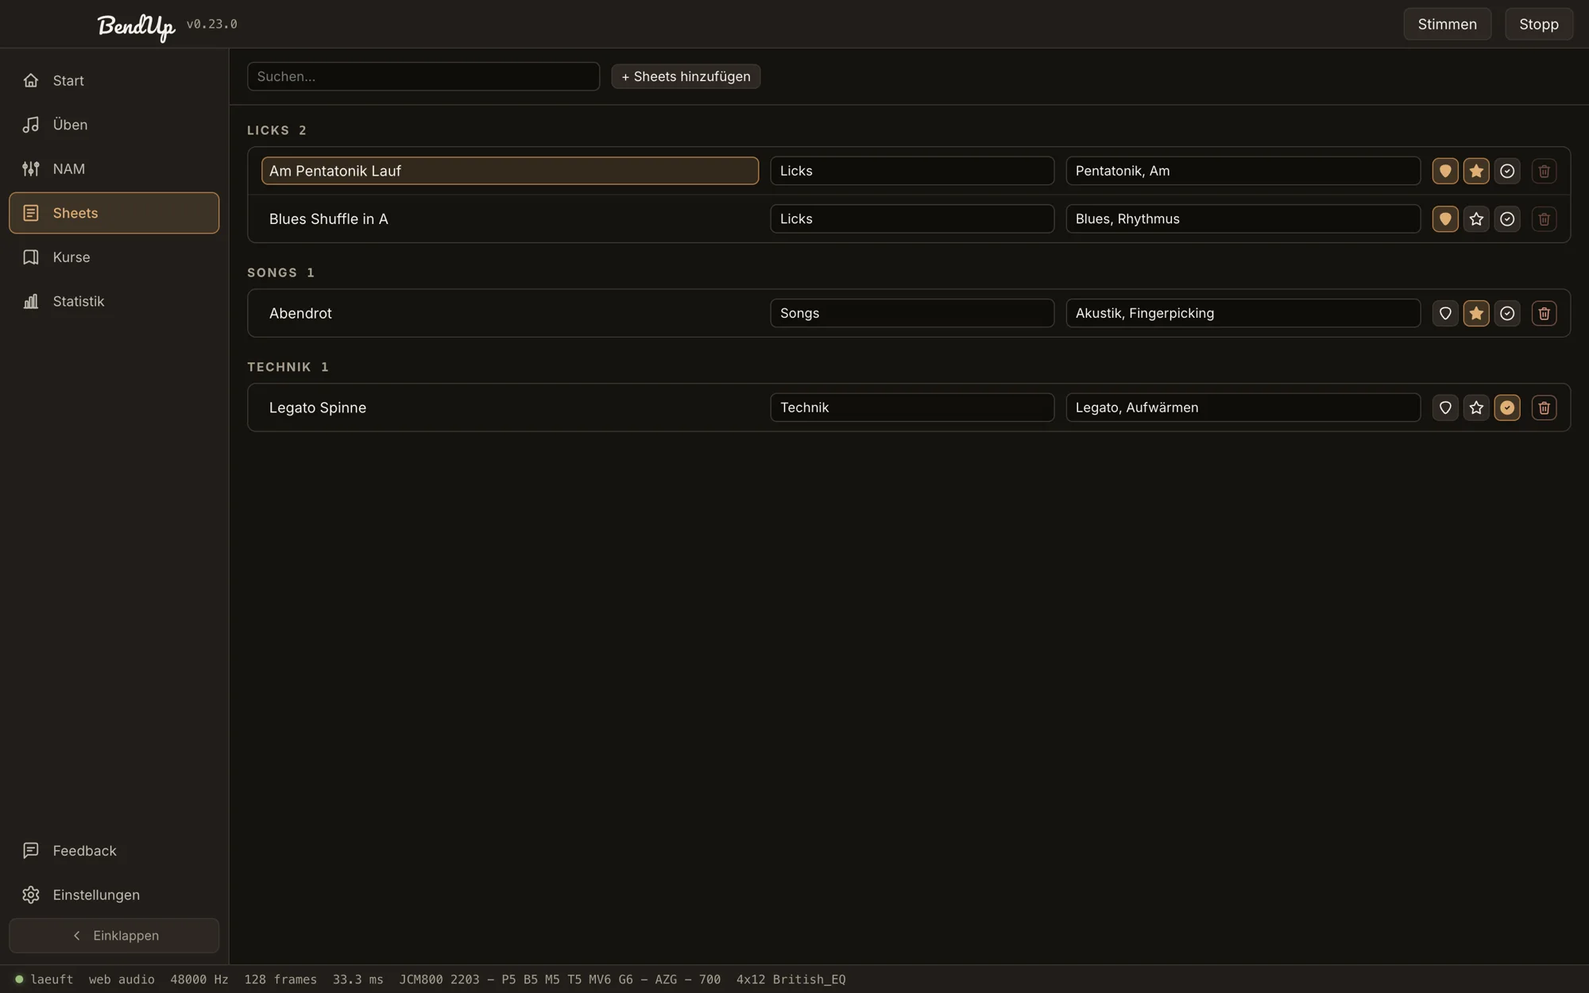
Task: Star the Legato Spinne sheet
Action: tap(1476, 408)
